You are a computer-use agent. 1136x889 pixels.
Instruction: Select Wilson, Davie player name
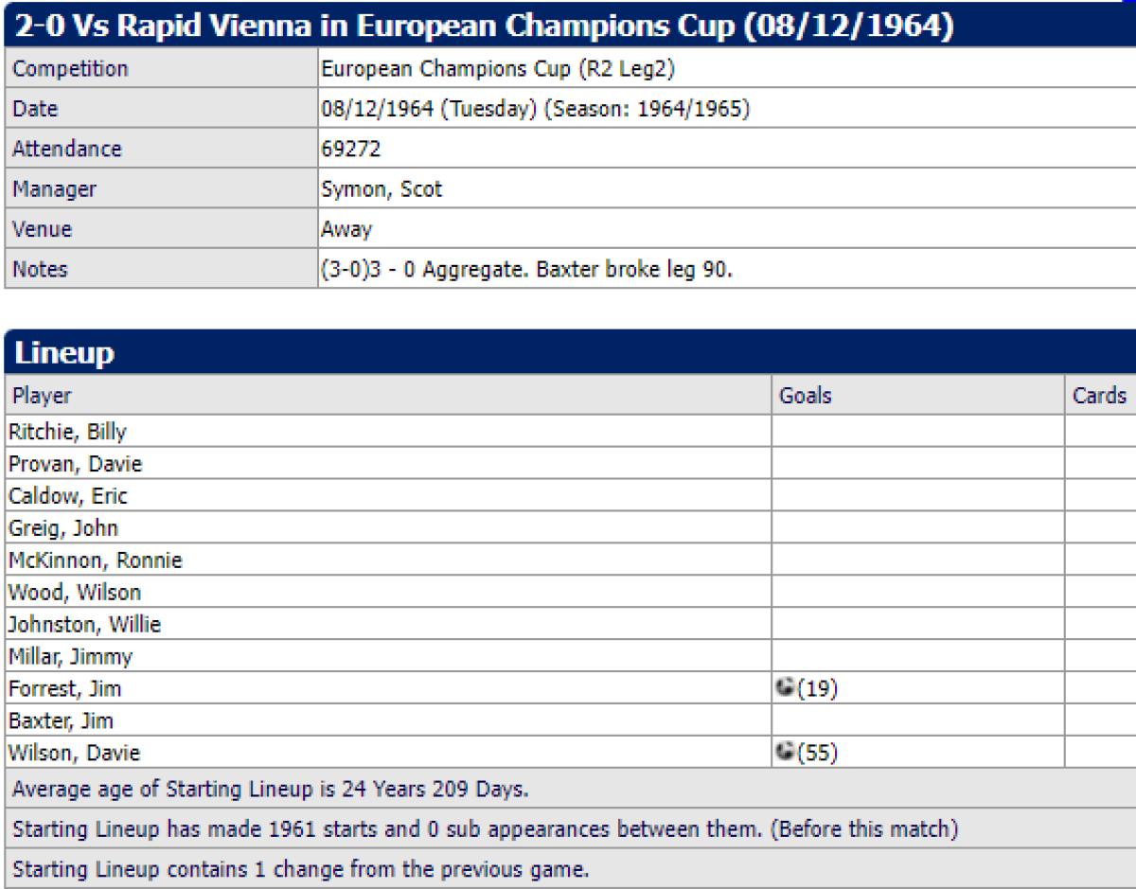click(74, 754)
